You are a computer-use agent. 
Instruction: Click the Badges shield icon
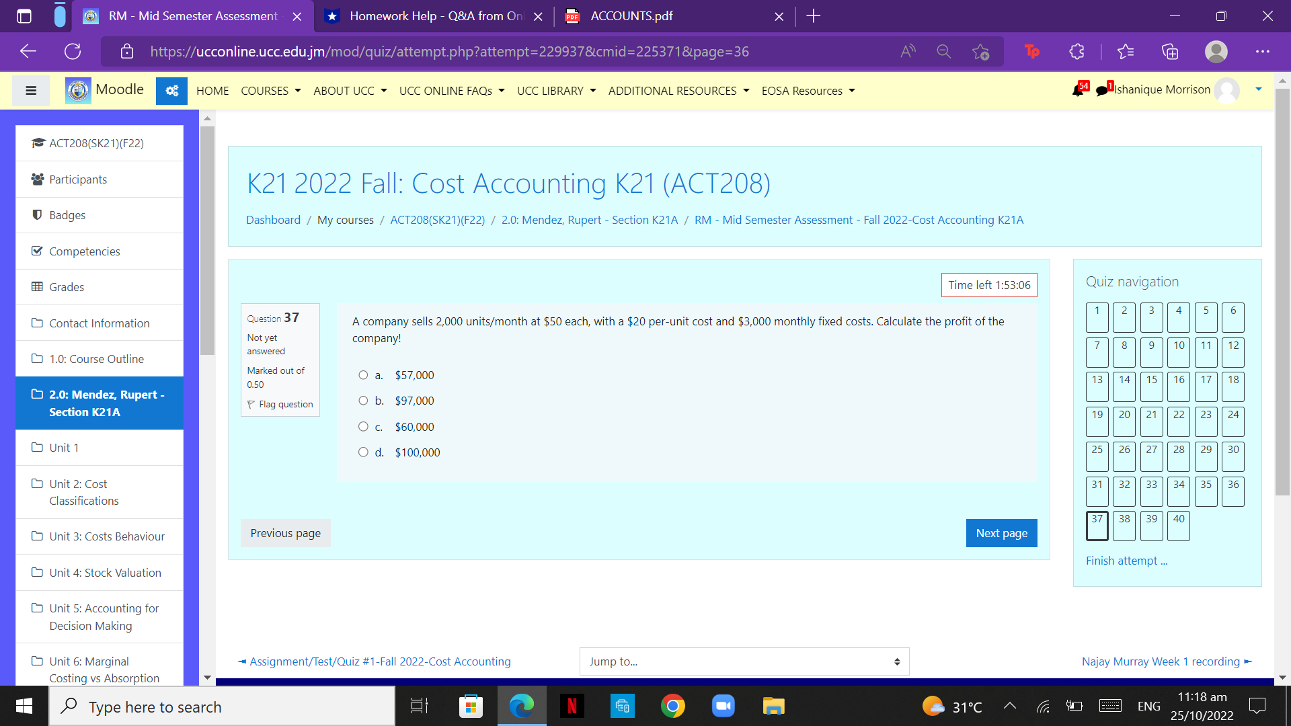(x=37, y=214)
